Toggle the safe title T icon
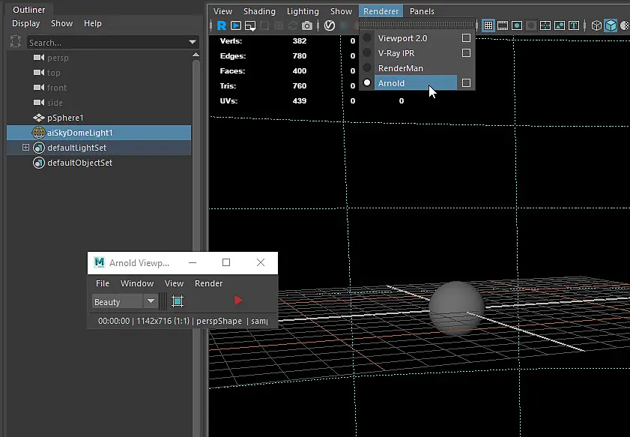The image size is (630, 437). 574,25
